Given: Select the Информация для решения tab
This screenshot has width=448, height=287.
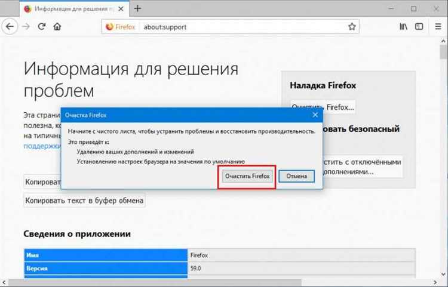Looking at the screenshot, I should point(75,9).
